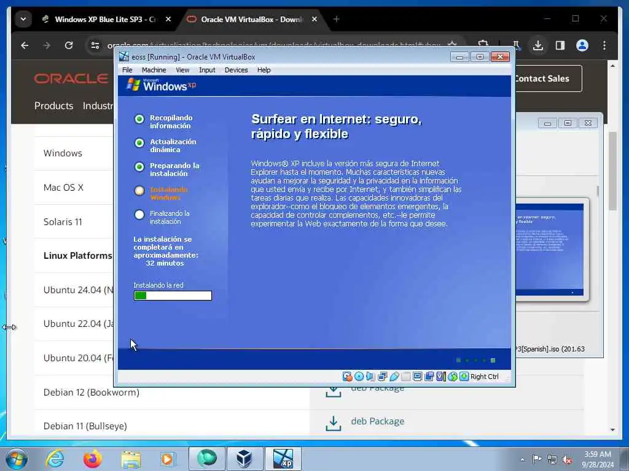Open the Devices menu
629x471 pixels.
[x=236, y=70]
